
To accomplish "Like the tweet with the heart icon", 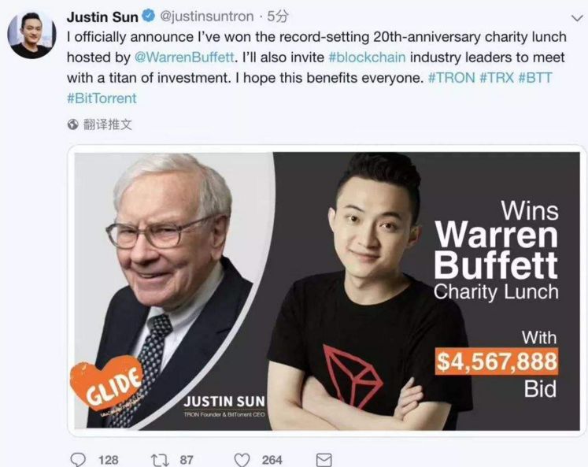I will tap(242, 460).
